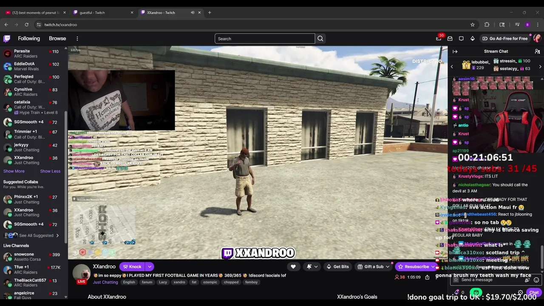544x306 pixels.
Task: Click the purple Chat send button
Action: (534, 292)
